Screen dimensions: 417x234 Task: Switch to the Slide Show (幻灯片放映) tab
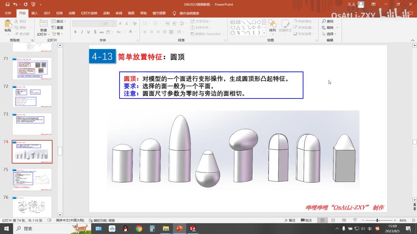click(89, 13)
